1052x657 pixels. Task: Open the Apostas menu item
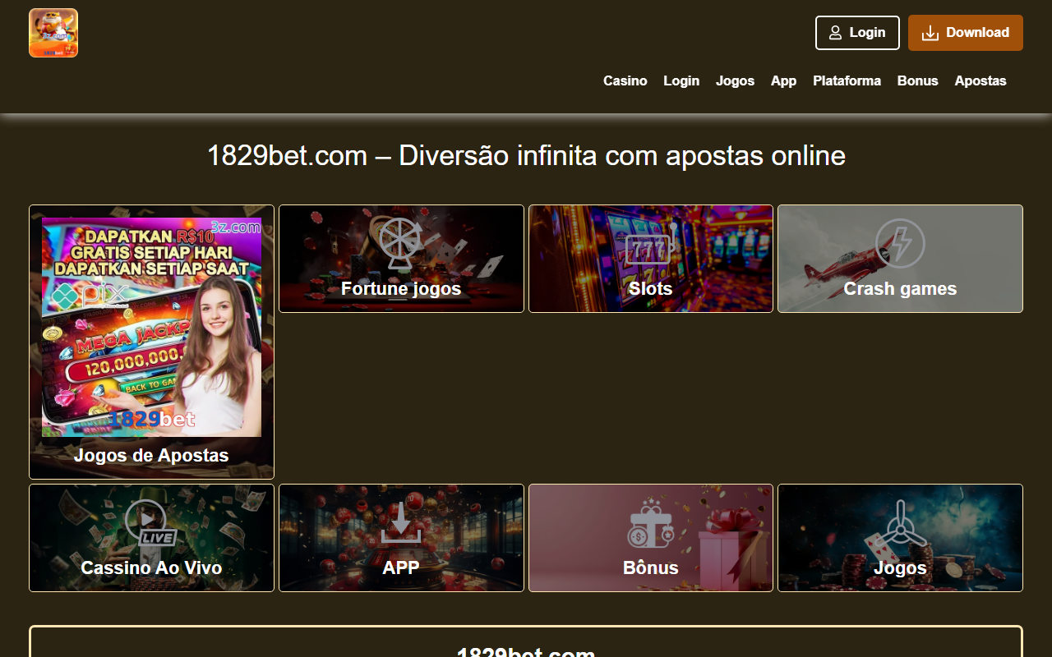pos(980,80)
